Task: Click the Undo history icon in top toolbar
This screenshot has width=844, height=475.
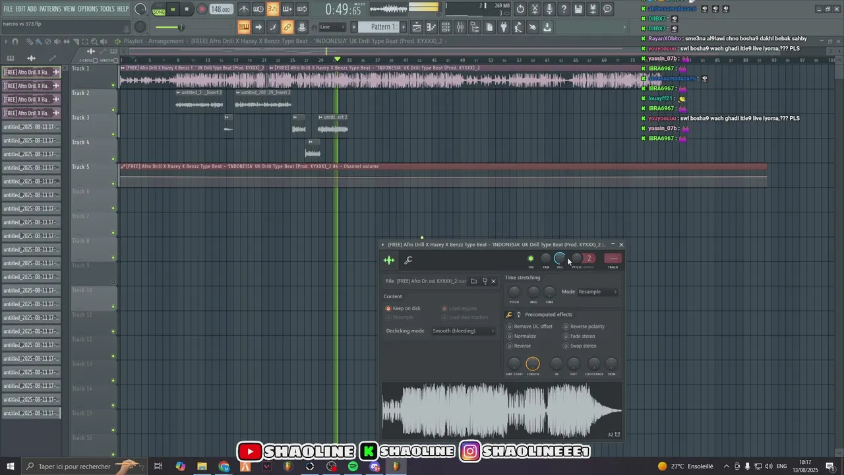Action: coord(520,9)
